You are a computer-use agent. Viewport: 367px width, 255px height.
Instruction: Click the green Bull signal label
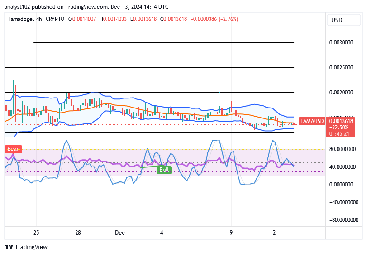[x=164, y=170]
